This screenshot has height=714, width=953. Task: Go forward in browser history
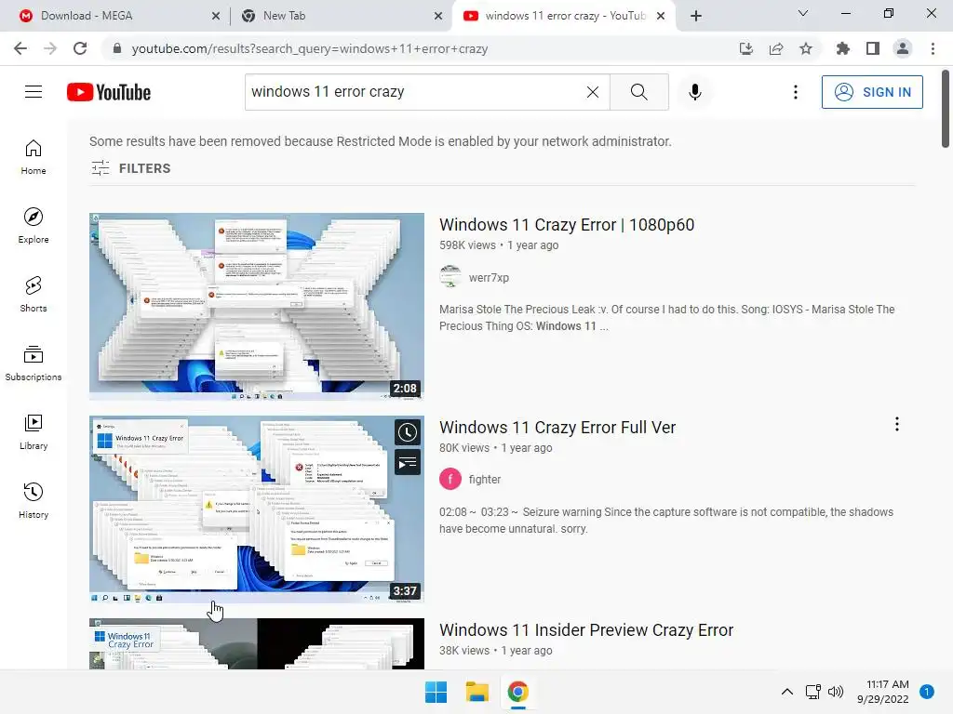(x=50, y=48)
